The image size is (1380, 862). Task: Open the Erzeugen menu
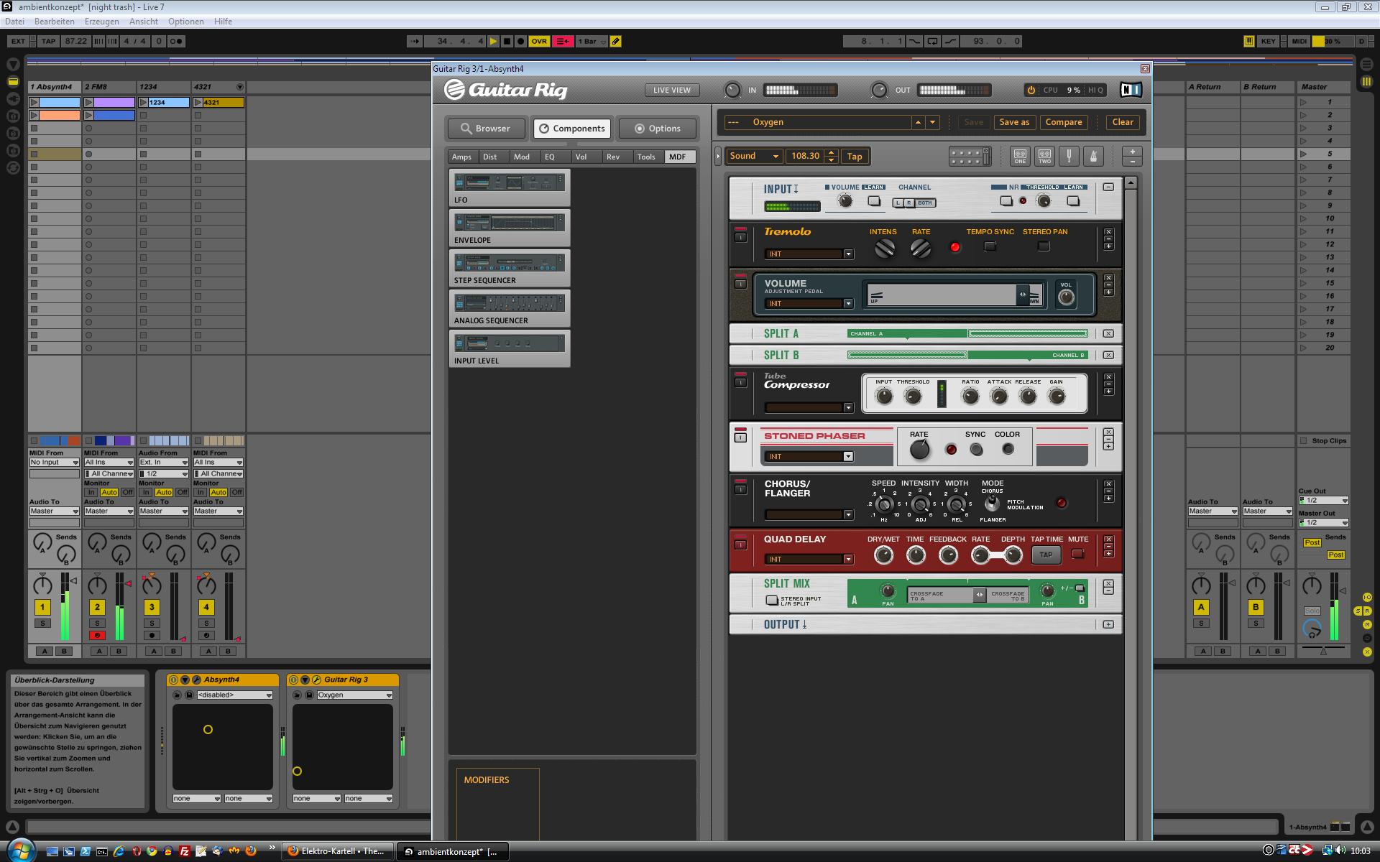point(102,22)
